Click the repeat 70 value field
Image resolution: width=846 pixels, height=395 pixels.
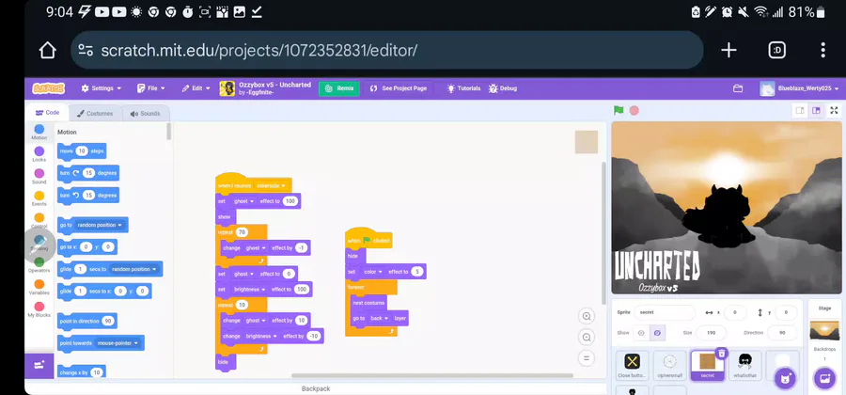coord(242,232)
